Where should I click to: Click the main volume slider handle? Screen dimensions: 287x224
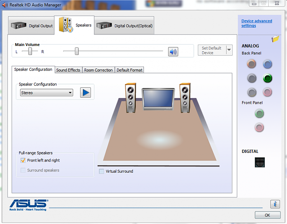(77, 51)
